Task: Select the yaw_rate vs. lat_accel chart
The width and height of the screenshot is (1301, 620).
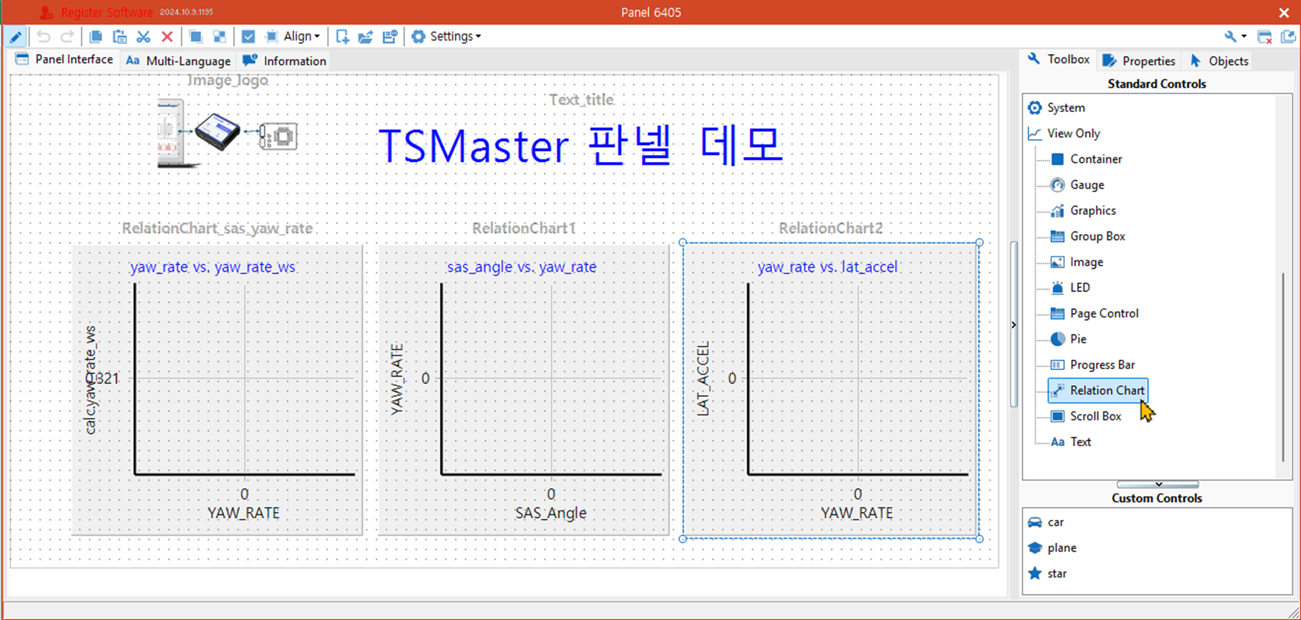Action: coord(831,390)
